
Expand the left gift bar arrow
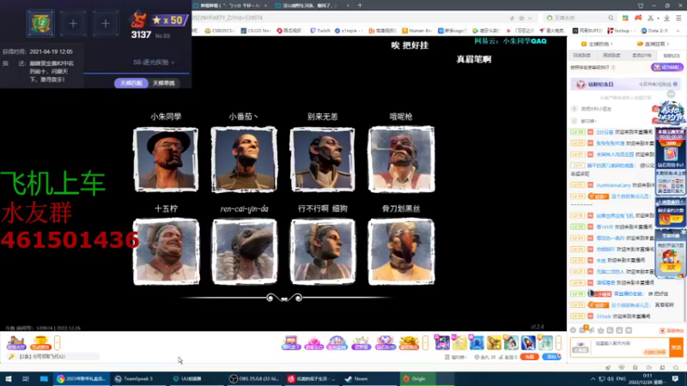[57, 342]
